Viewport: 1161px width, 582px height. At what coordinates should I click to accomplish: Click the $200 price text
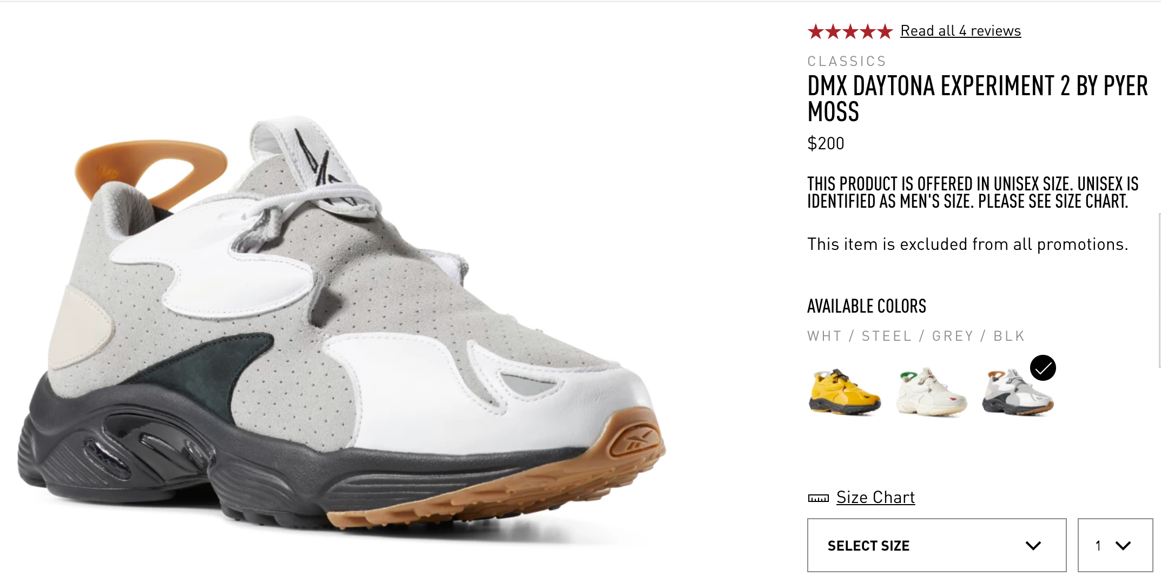click(x=826, y=143)
